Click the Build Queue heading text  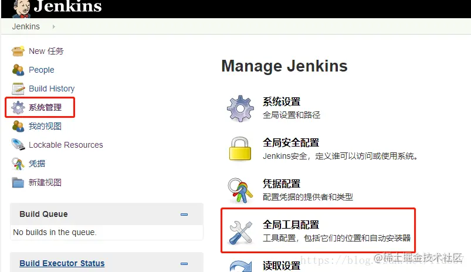point(43,214)
